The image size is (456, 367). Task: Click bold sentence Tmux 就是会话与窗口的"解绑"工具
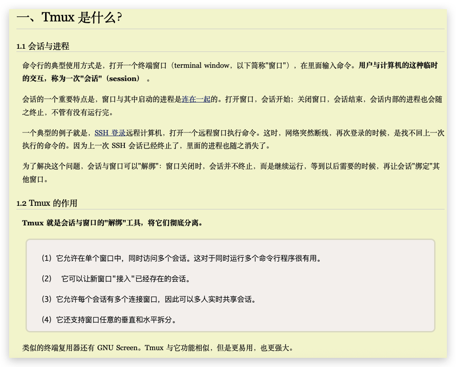click(x=112, y=223)
